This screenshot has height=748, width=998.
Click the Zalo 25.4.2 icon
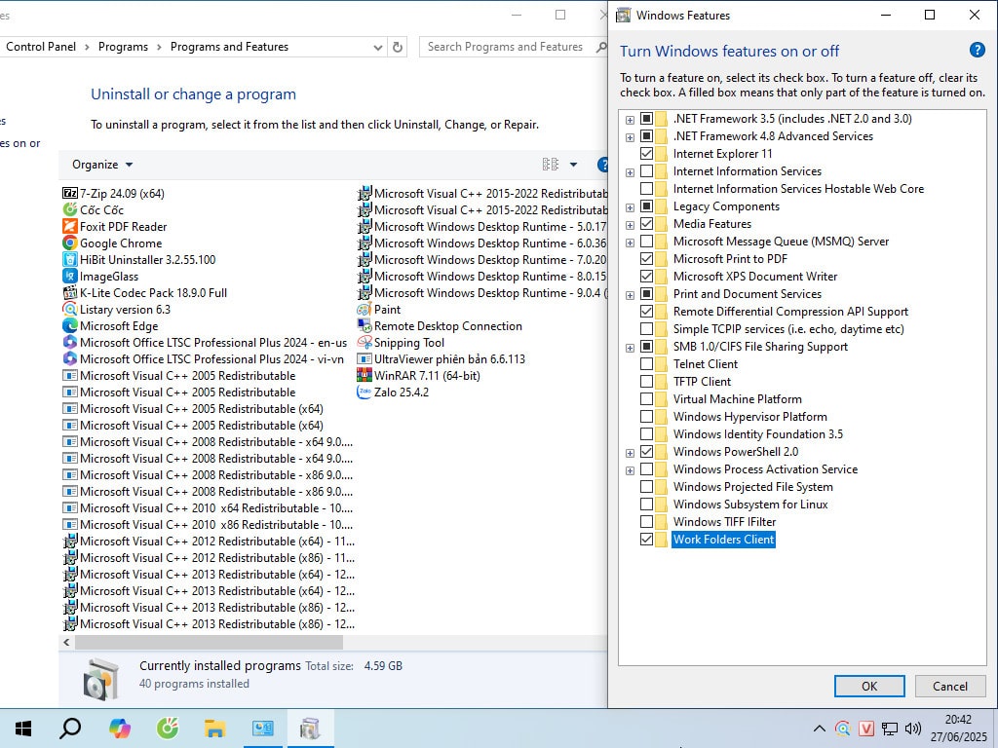point(365,393)
